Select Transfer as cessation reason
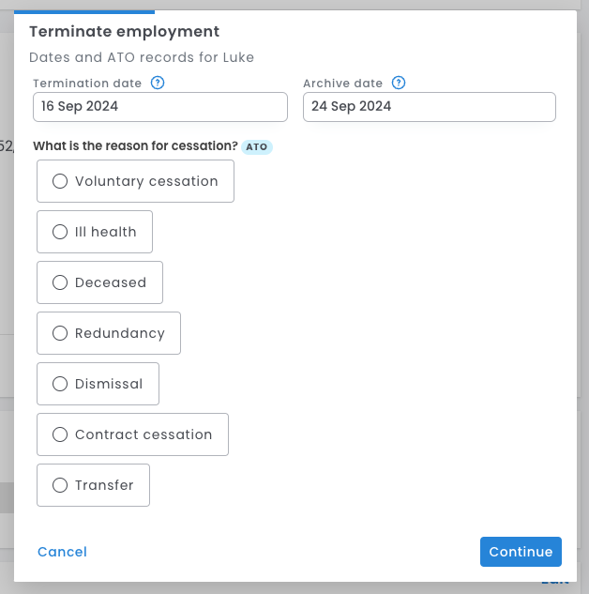This screenshot has width=589, height=594. [60, 485]
